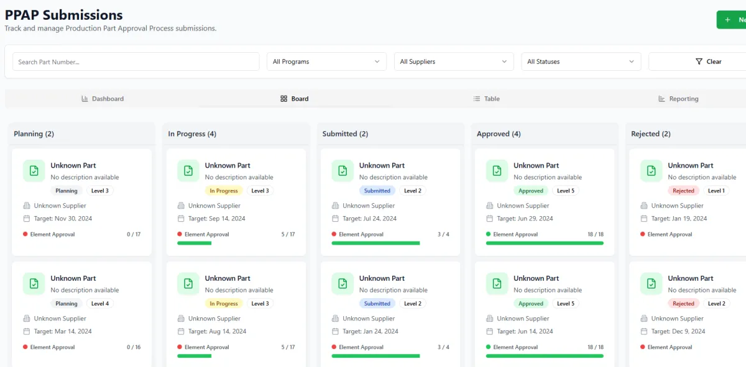Click the green New submission button
The height and width of the screenshot is (367, 746).
pos(732,20)
